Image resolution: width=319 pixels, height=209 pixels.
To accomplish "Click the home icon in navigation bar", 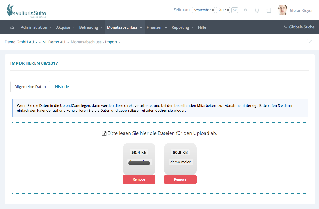I will [x=12, y=27].
